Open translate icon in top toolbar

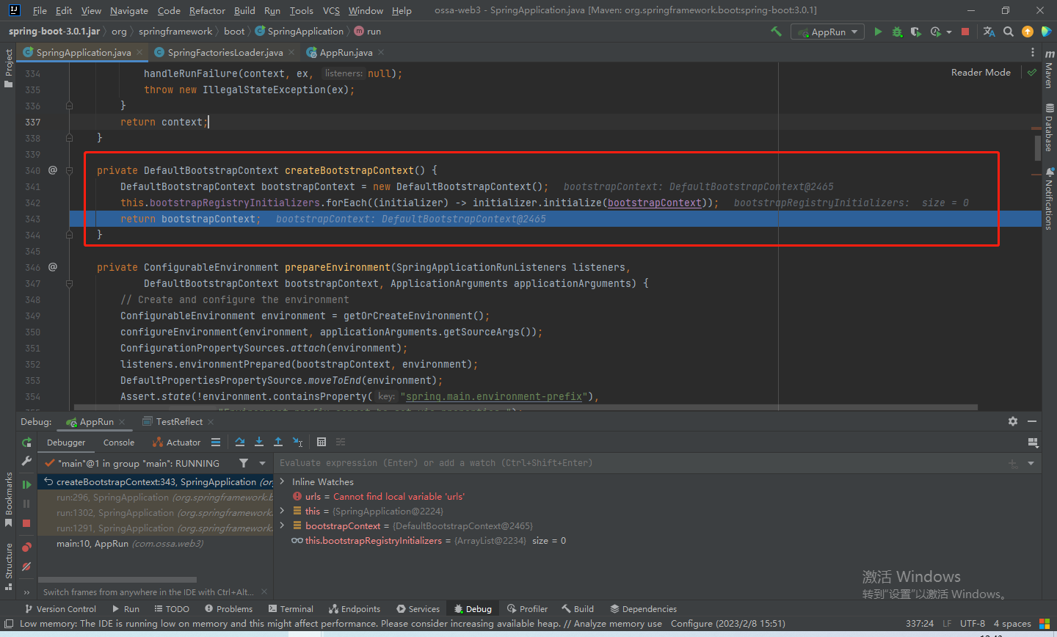pyautogui.click(x=989, y=32)
